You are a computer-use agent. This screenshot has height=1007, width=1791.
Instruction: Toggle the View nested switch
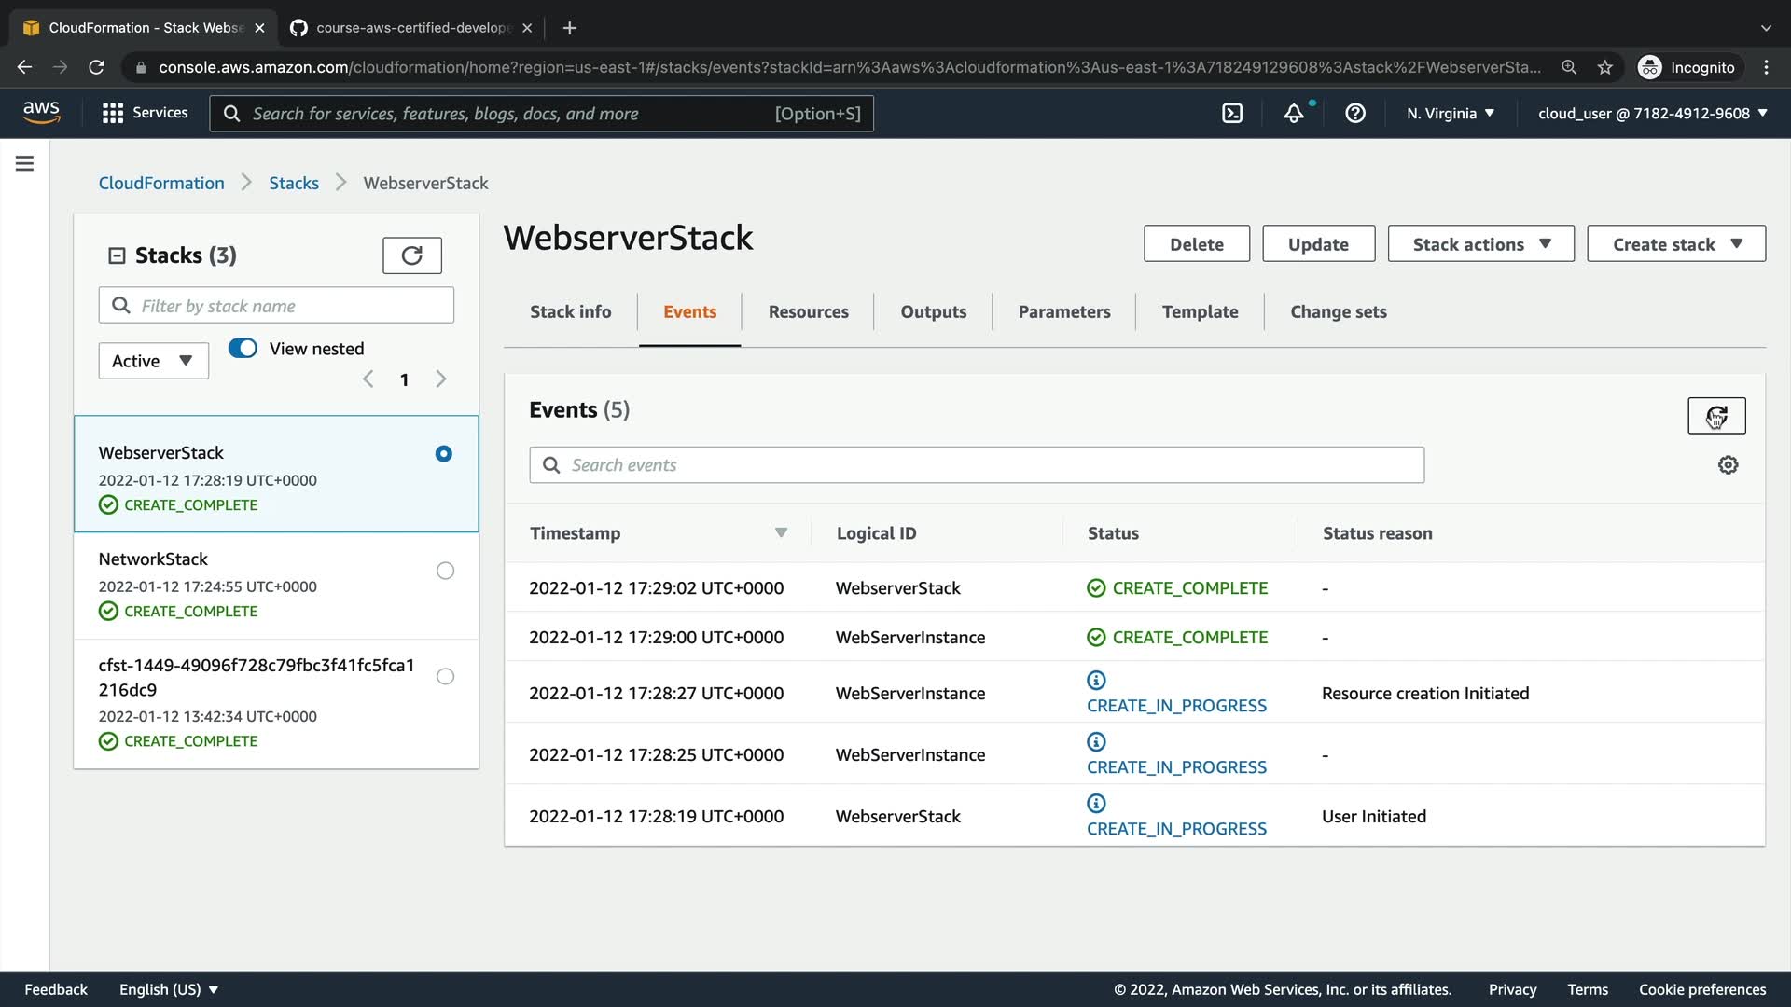[243, 349]
